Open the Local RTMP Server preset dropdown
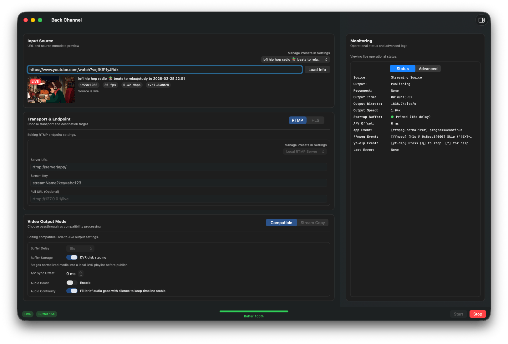 [305, 151]
